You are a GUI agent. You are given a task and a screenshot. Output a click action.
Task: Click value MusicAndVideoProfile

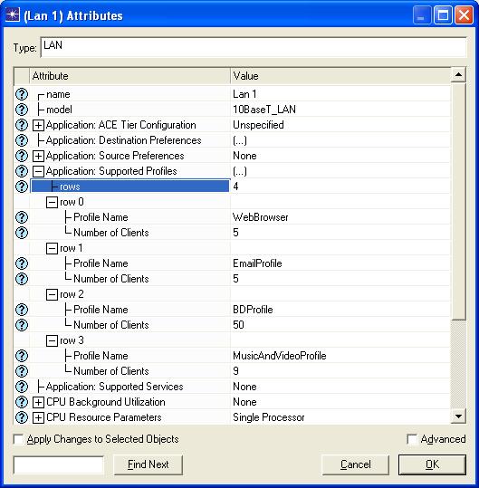pos(280,356)
